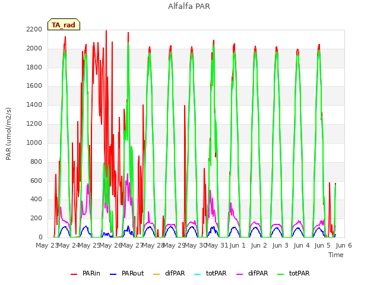Click the Jun 1 x-axis date label
The width and height of the screenshot is (380, 285).
237,245
